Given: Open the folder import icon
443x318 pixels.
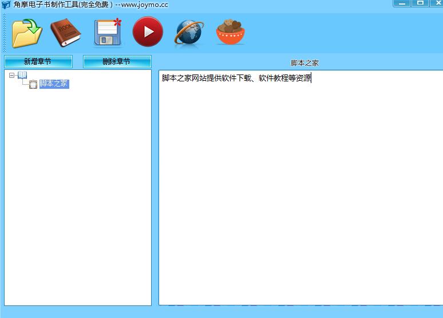Looking at the screenshot, I should pos(27,33).
